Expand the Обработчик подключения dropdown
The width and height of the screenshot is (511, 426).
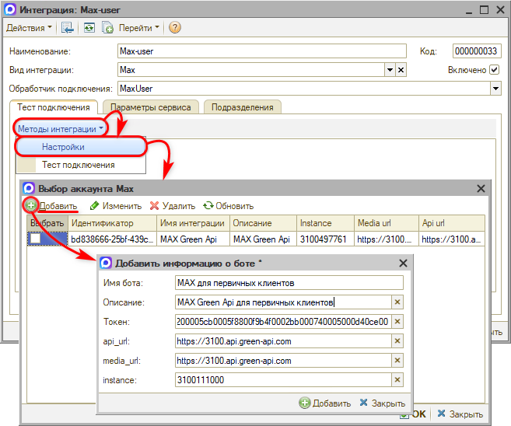coord(495,89)
